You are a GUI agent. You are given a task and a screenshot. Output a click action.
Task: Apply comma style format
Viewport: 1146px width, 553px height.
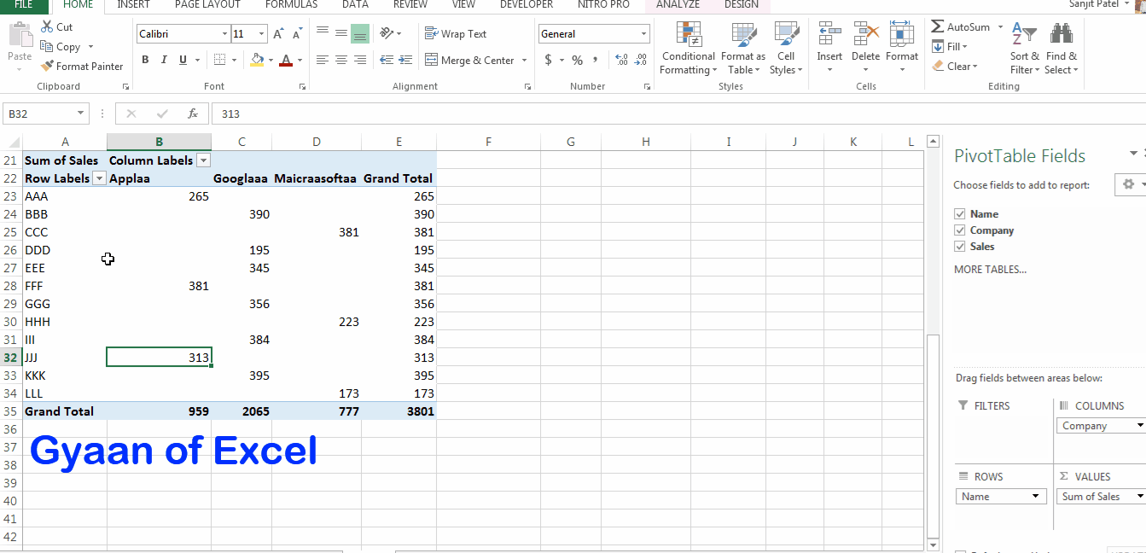click(596, 60)
